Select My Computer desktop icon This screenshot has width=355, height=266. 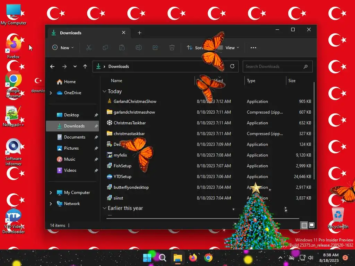click(14, 14)
